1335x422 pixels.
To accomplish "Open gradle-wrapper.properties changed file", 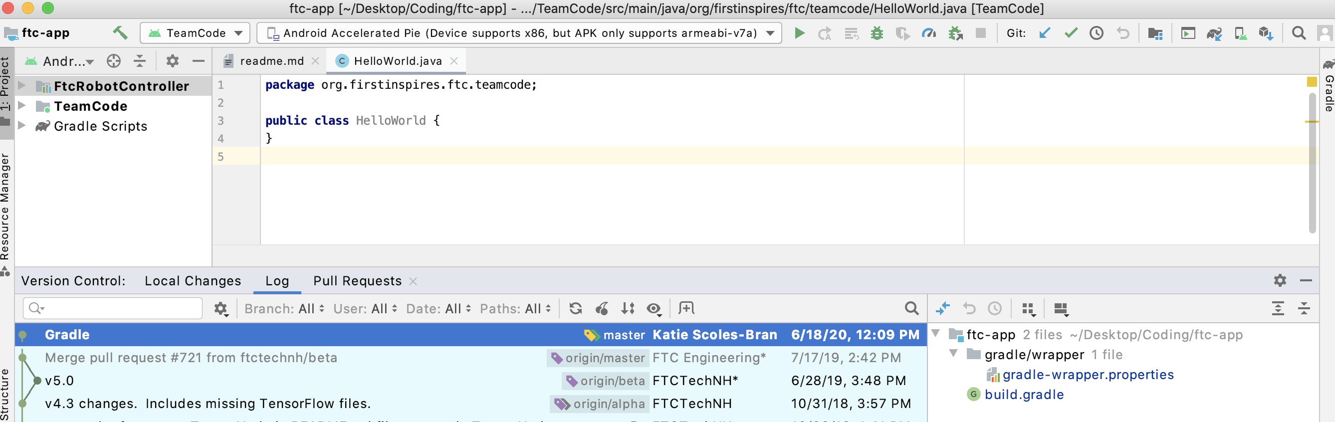I will pyautogui.click(x=1088, y=374).
